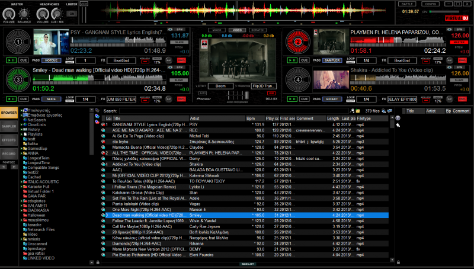Open the SLICE pads dropdown on deck 3
This screenshot has width=474, height=269.
pyautogui.click(x=52, y=99)
